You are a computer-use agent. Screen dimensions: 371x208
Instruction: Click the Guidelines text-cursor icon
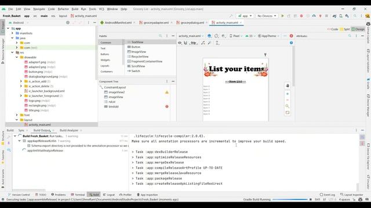tap(217, 43)
